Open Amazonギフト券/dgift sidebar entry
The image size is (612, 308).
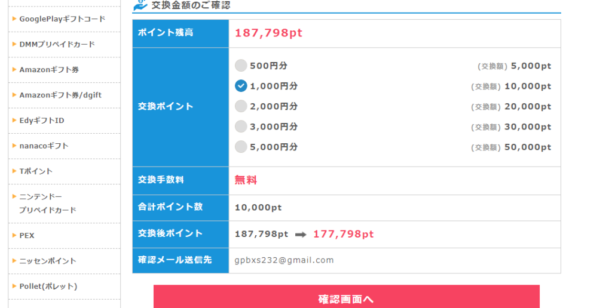coord(60,95)
